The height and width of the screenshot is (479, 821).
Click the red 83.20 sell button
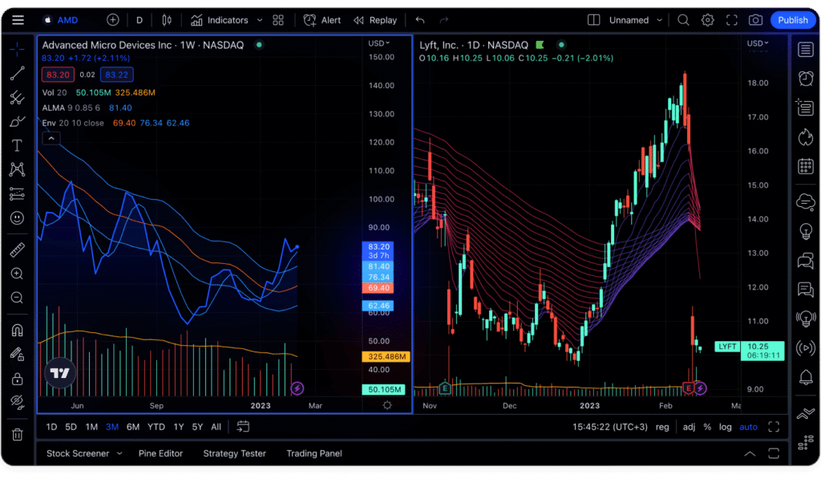tap(58, 75)
